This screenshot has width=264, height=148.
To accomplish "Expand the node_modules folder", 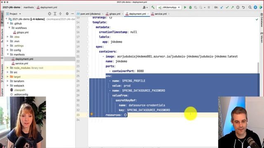I will 7,68.
